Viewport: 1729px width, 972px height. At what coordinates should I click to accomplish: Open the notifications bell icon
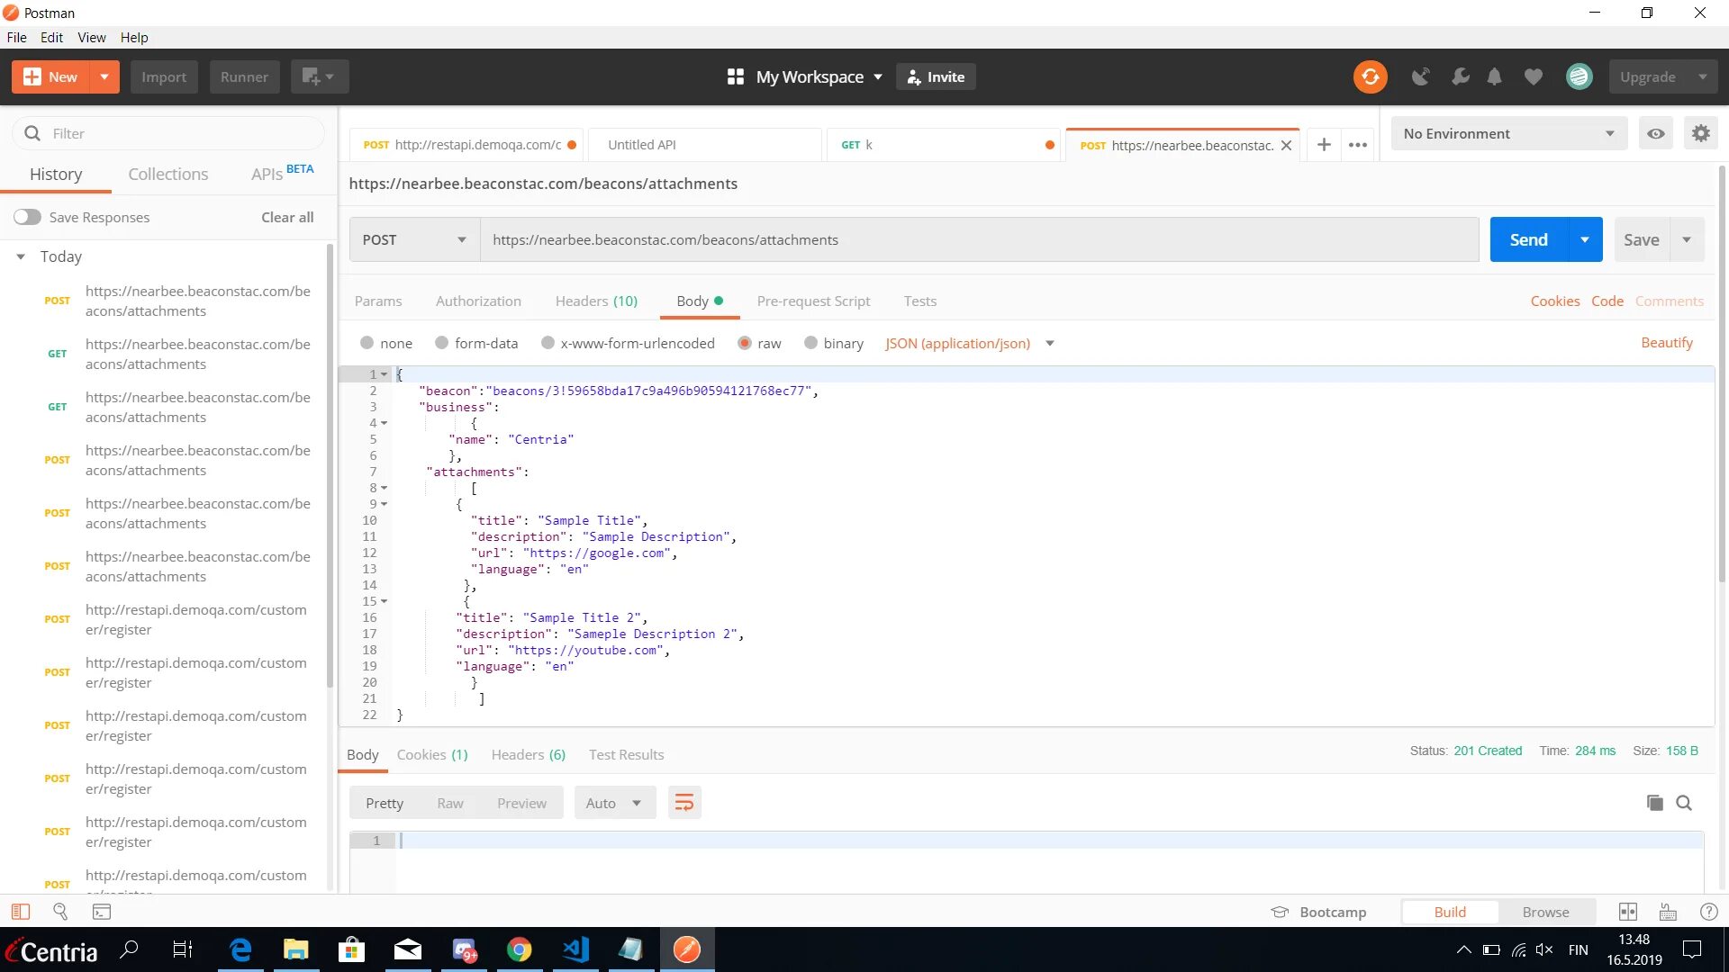point(1494,76)
